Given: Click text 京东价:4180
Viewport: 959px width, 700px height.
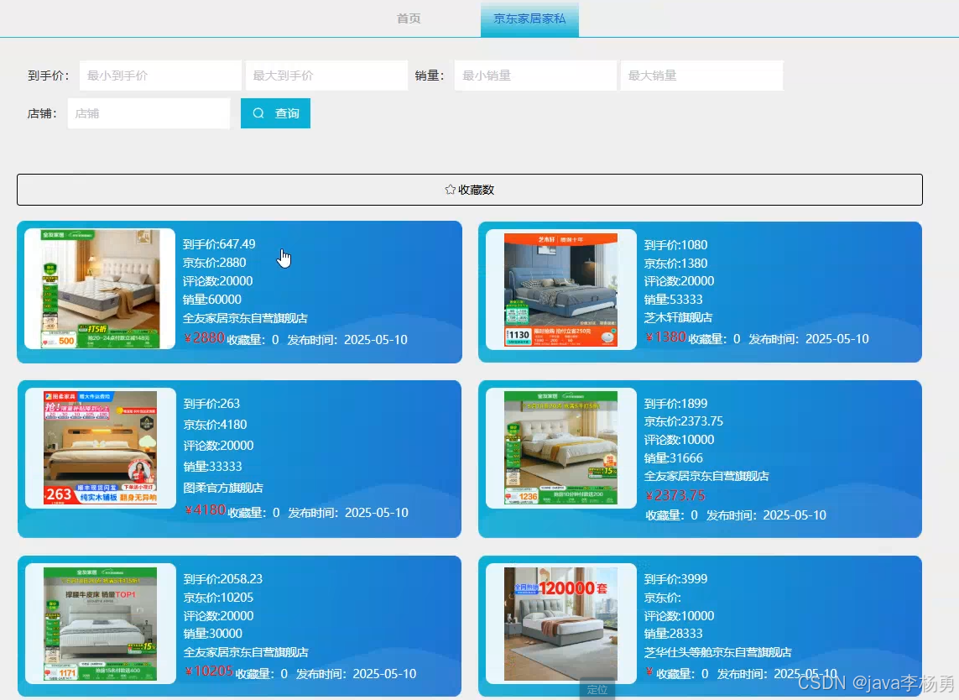Looking at the screenshot, I should pyautogui.click(x=216, y=425).
